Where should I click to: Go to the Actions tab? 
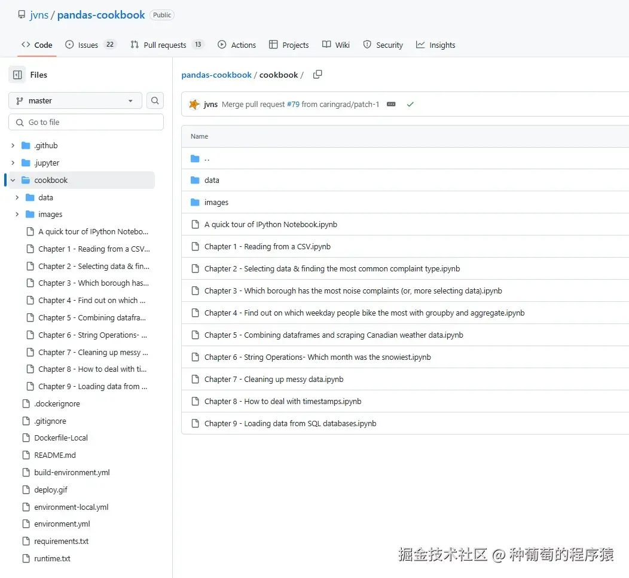point(237,45)
